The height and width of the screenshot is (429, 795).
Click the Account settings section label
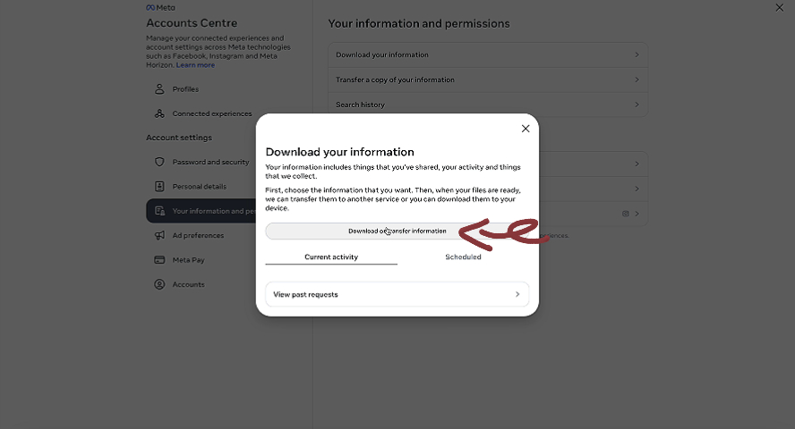point(179,138)
